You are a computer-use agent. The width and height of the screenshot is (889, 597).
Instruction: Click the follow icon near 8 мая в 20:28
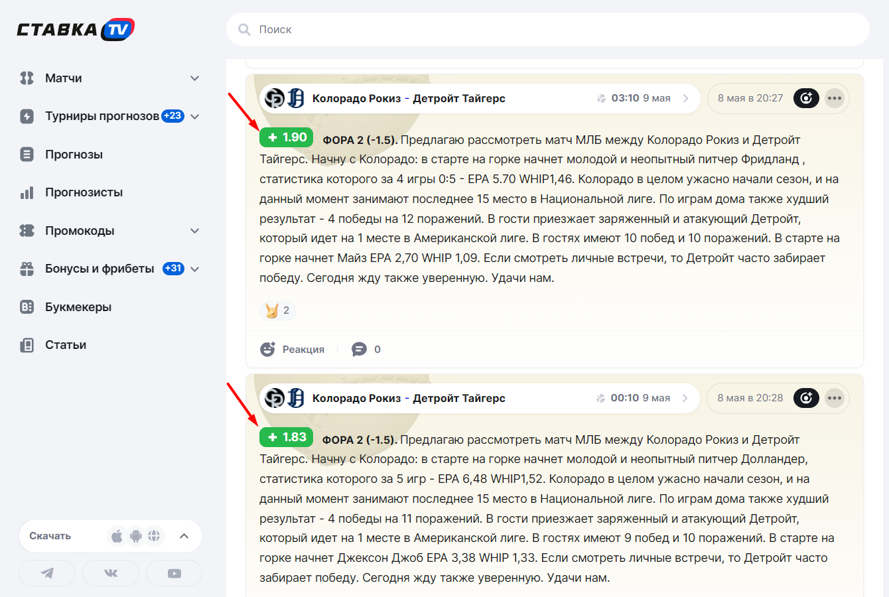[x=806, y=398]
